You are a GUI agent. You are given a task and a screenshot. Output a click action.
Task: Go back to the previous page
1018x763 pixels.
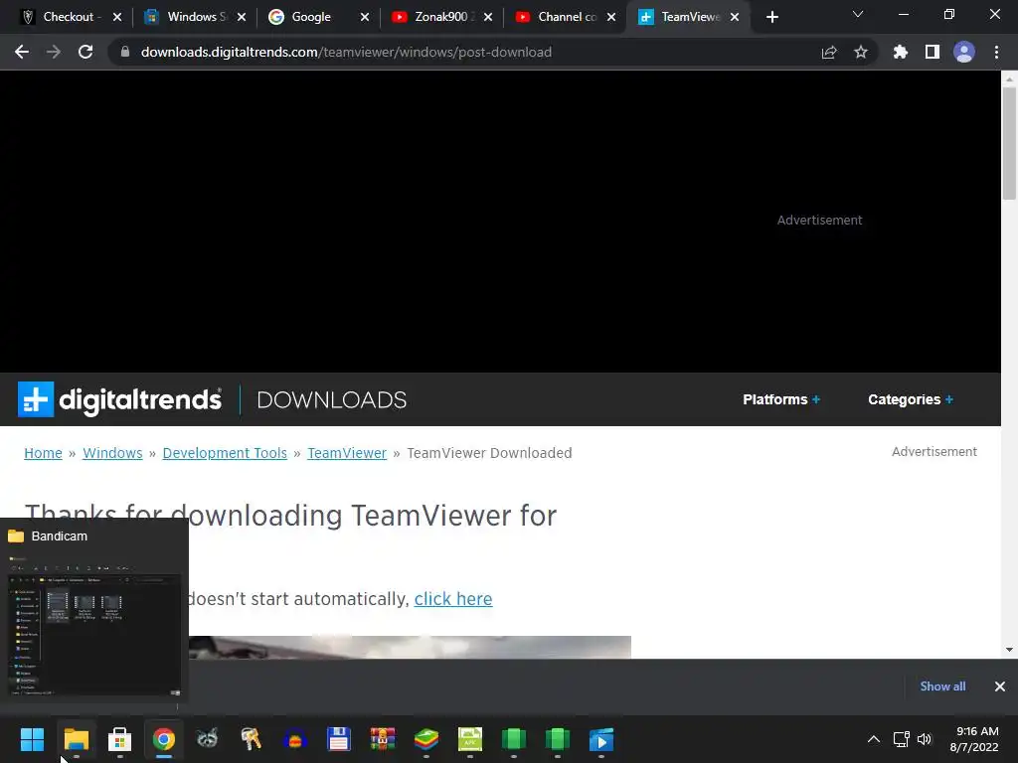[22, 52]
